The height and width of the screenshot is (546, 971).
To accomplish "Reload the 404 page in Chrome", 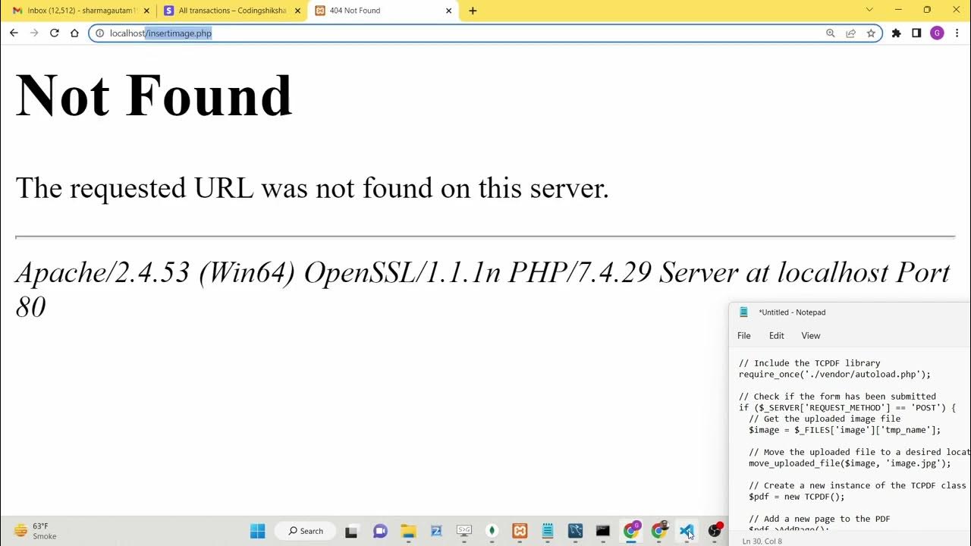I will (54, 33).
